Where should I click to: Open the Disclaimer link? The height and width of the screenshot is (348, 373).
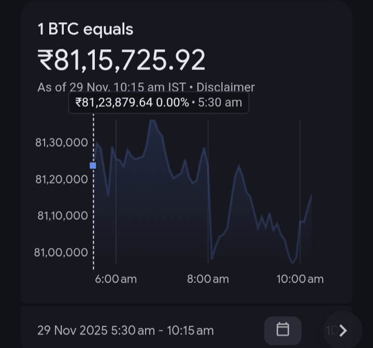225,87
